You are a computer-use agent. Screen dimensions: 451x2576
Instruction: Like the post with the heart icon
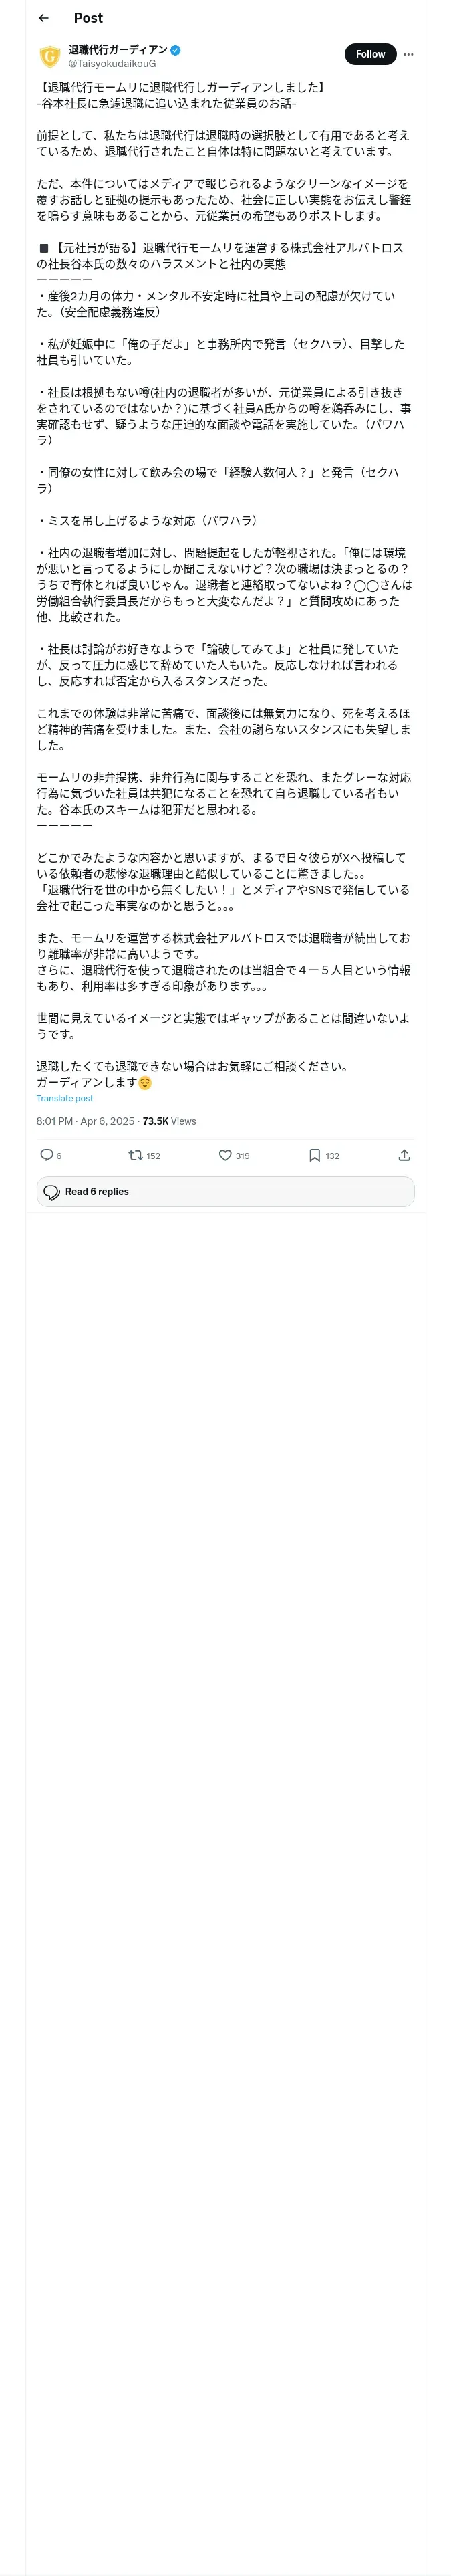point(225,1155)
